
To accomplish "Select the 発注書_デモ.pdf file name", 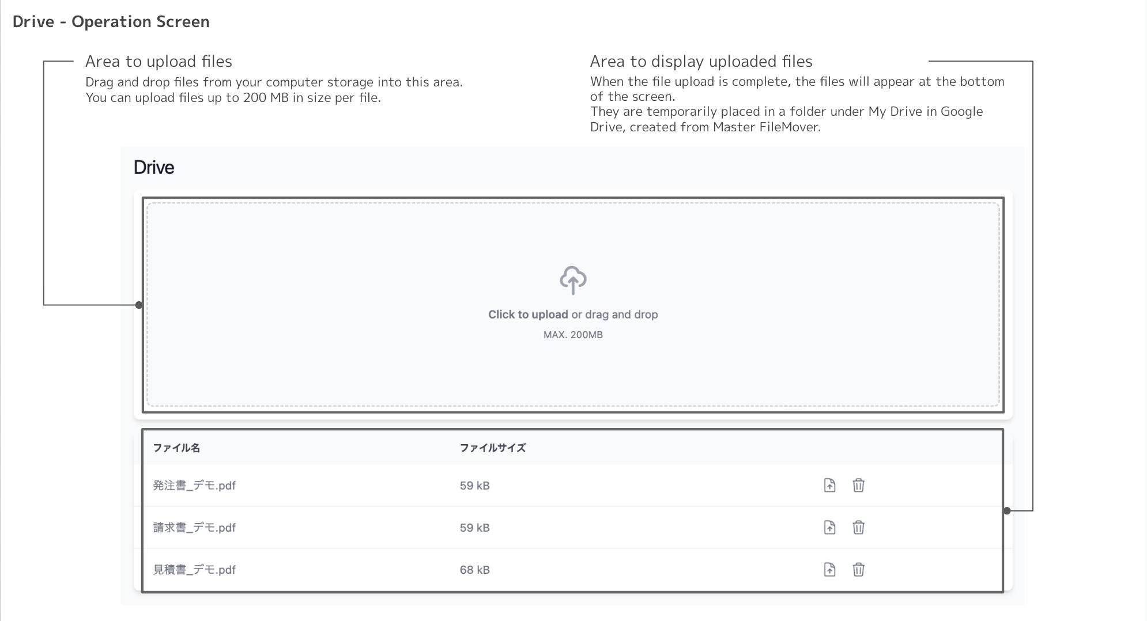I will coord(194,486).
